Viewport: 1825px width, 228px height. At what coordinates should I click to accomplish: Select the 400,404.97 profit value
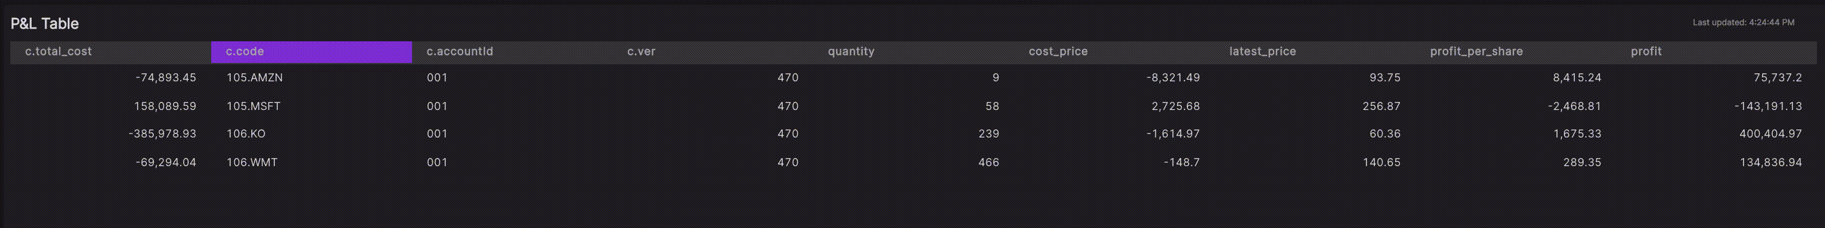coord(1770,134)
